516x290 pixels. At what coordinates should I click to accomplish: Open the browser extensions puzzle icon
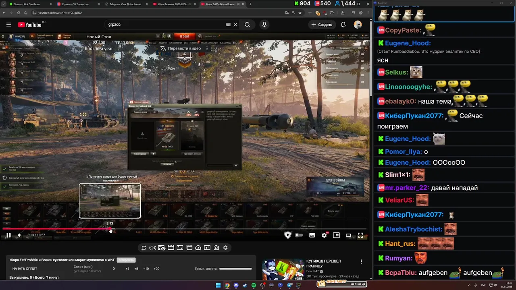(332, 12)
